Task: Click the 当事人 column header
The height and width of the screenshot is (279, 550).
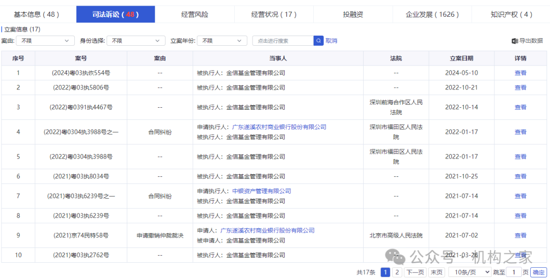Action: click(x=278, y=58)
